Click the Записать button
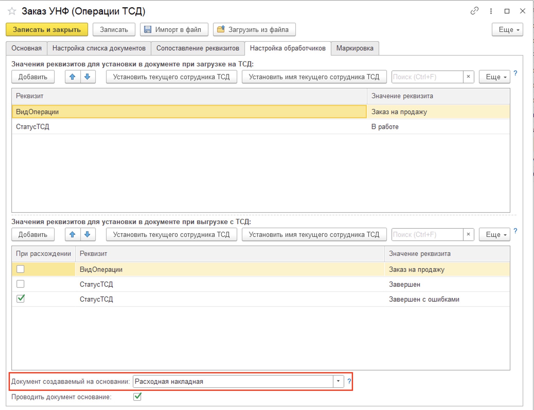This screenshot has height=410, width=534. coord(114,30)
